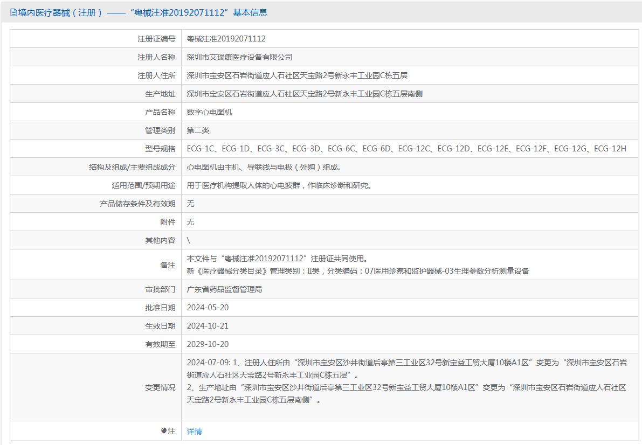Click the header title 境内医疗器械（注册）基本信息
This screenshot has height=445, width=642.
point(142,13)
